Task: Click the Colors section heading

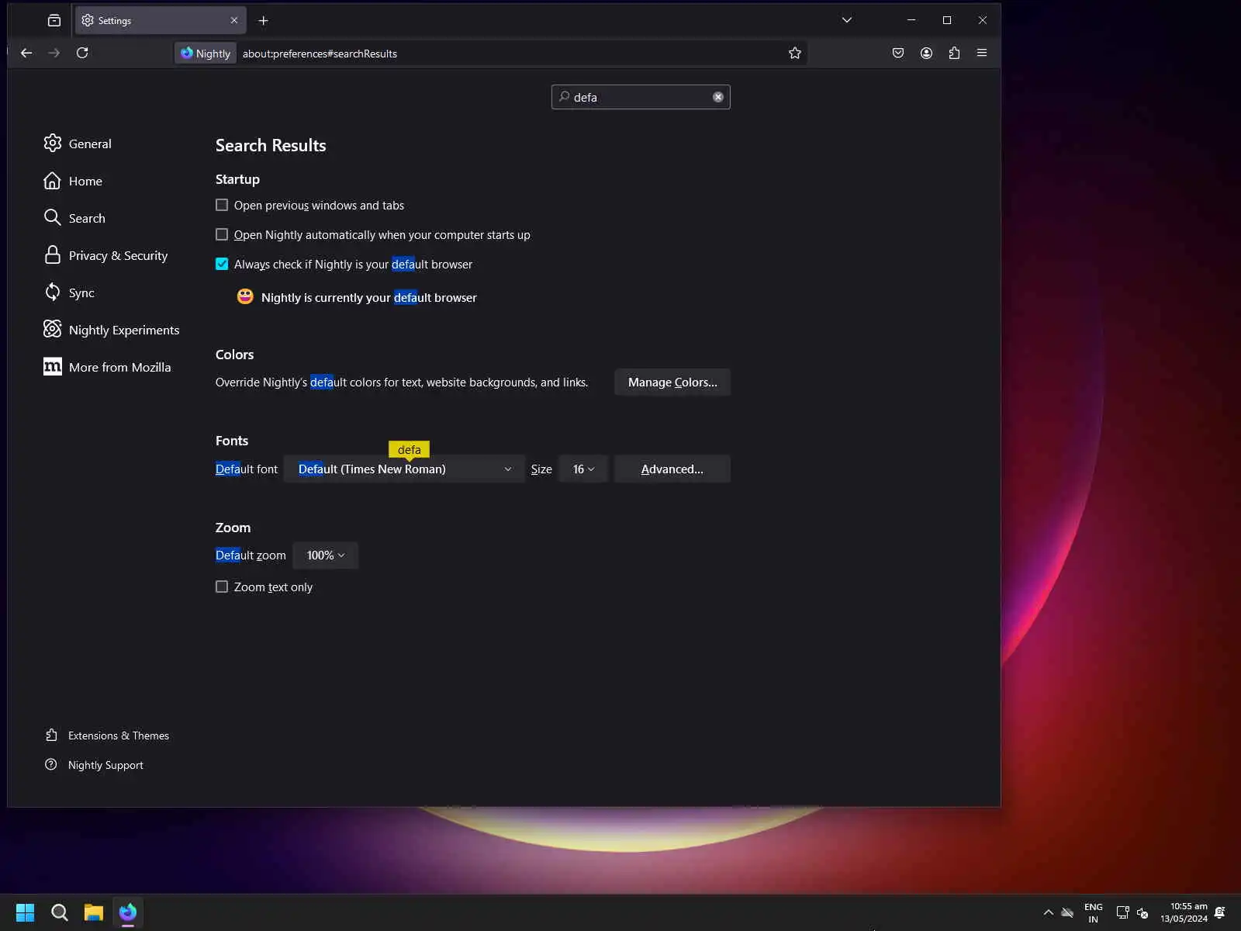Action: tap(234, 355)
